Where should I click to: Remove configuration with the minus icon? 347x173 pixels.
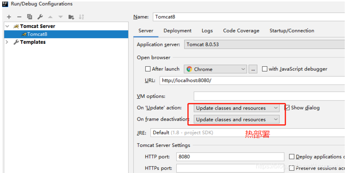(19, 17)
